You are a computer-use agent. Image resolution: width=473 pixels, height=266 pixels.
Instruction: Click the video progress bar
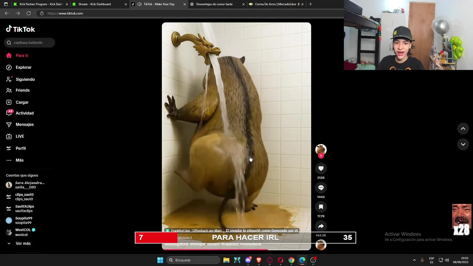pyautogui.click(x=236, y=249)
